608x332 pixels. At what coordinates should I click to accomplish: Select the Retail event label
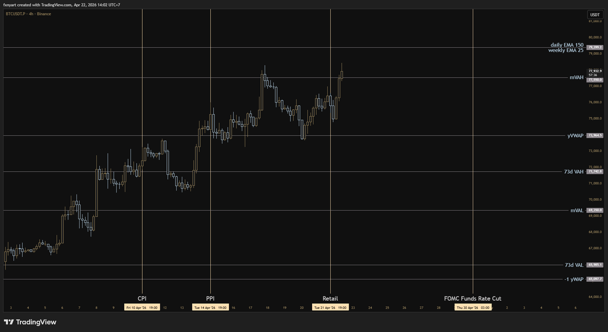pos(330,299)
